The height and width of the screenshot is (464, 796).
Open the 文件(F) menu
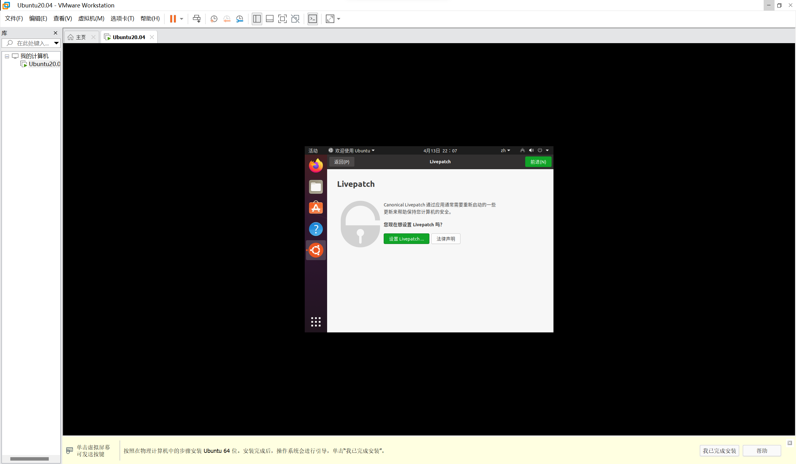click(14, 19)
